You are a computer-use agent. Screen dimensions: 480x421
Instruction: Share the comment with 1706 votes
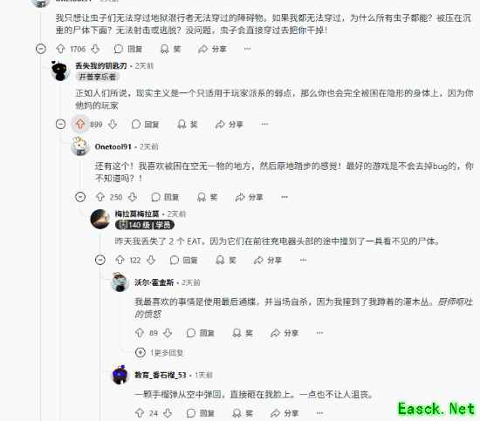click(x=212, y=49)
